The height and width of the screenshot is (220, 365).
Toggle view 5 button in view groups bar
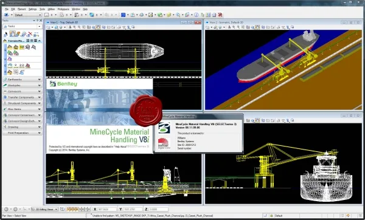[x=80, y=209]
